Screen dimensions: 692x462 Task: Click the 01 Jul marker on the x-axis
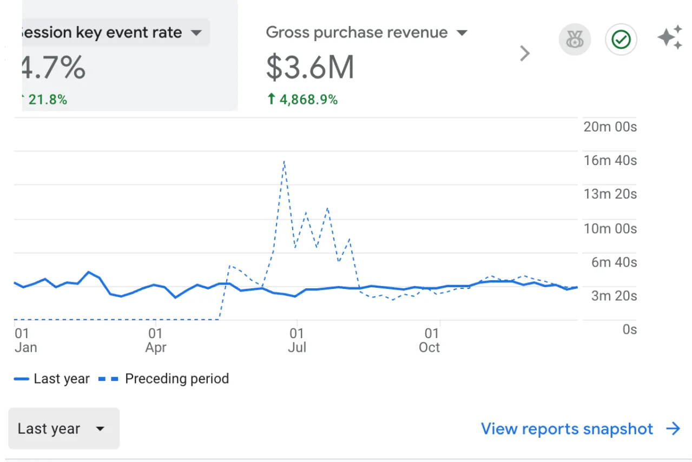(x=296, y=340)
